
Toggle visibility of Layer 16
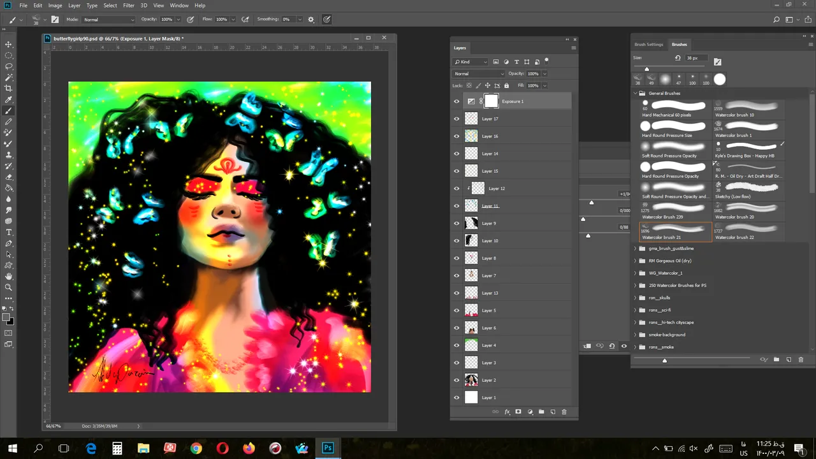point(456,136)
